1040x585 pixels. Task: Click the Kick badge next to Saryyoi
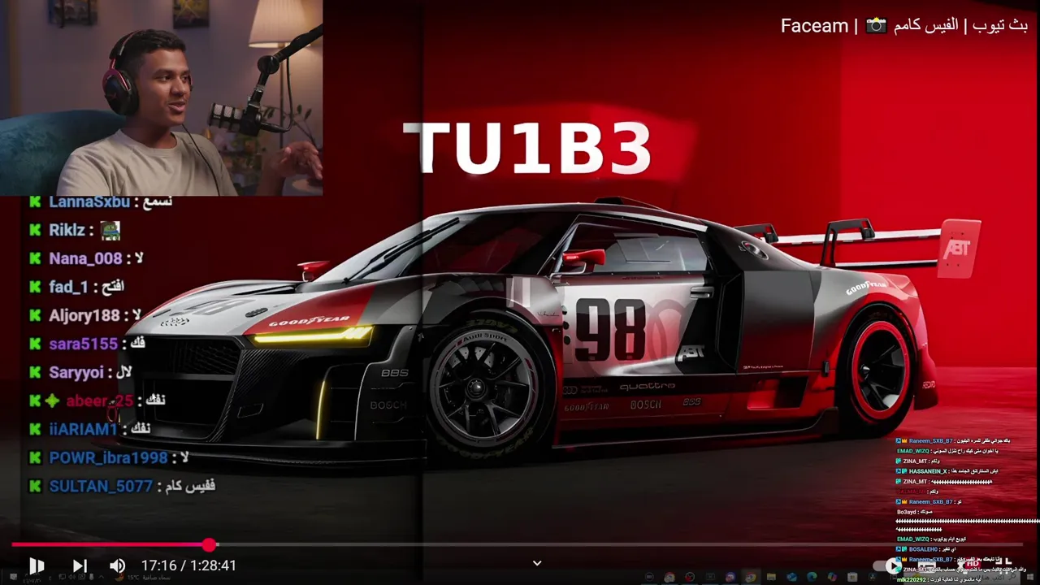pyautogui.click(x=35, y=372)
